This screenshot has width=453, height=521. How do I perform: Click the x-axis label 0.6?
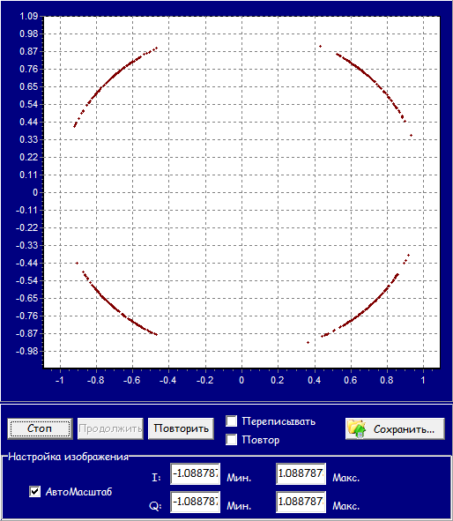(351, 380)
